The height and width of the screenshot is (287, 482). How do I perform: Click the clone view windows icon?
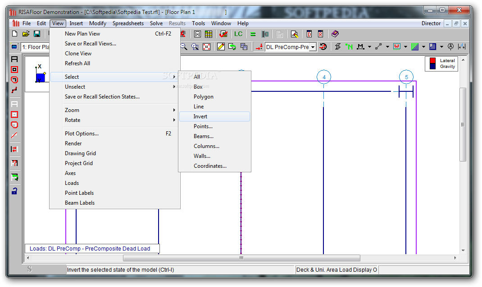[x=244, y=47]
